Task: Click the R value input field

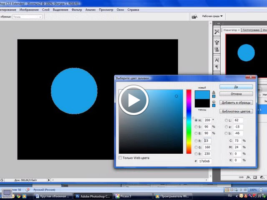Action: [207, 141]
